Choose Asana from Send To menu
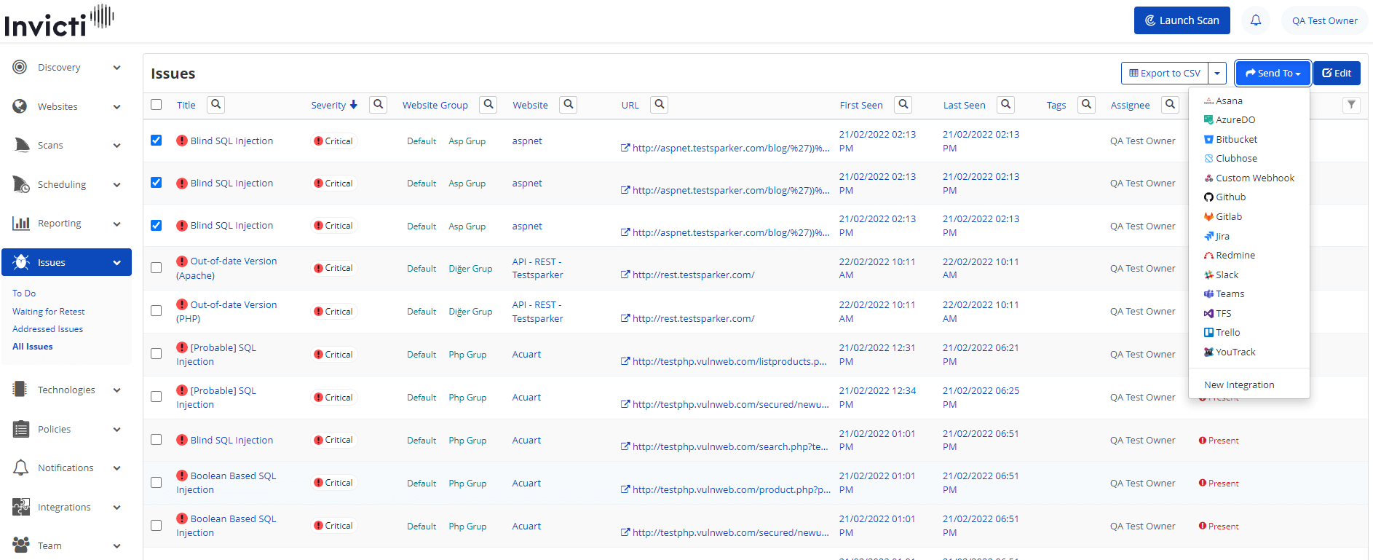The width and height of the screenshot is (1373, 560). [x=1223, y=100]
